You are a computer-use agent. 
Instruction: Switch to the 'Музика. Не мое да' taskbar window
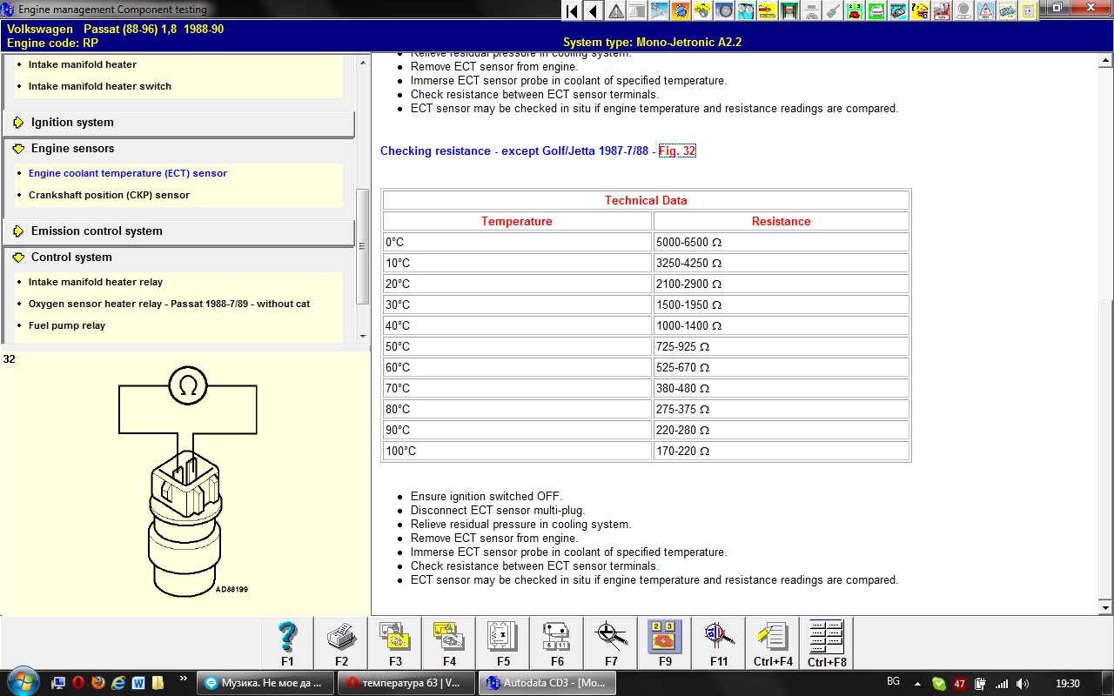click(265, 683)
